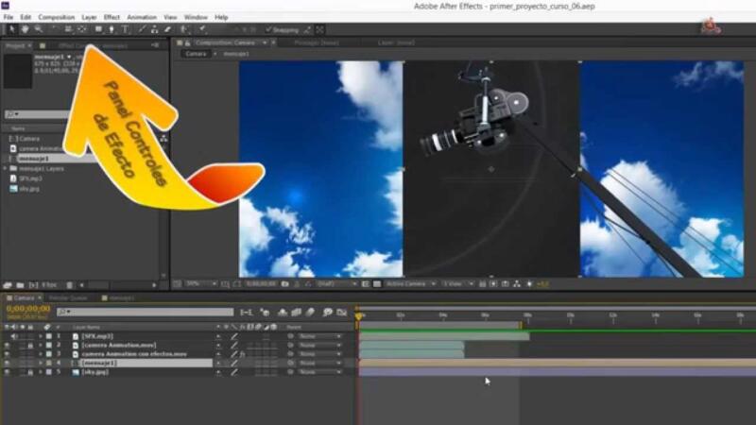Image resolution: width=756 pixels, height=425 pixels.
Task: Expand the SFX.mp3 layer properties
Action: coord(41,336)
